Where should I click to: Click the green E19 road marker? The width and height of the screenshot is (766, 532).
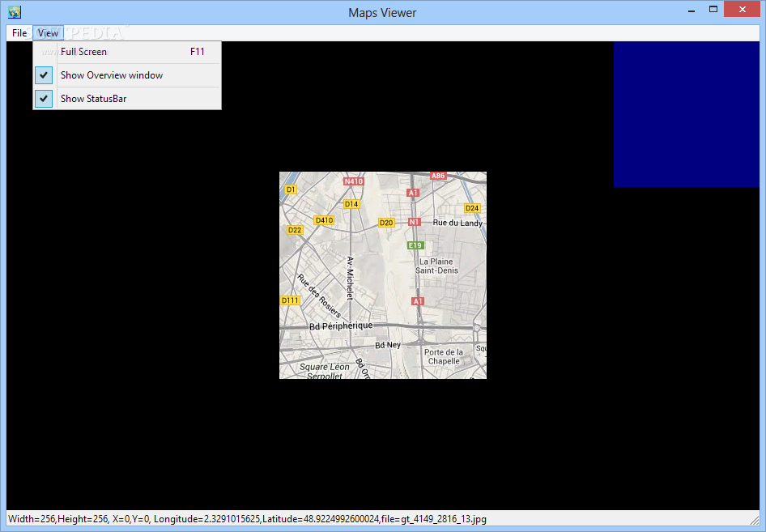point(415,245)
